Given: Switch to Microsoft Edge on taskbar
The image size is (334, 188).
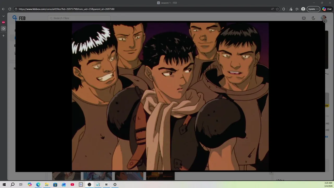Looking at the screenshot, I should [38, 185].
